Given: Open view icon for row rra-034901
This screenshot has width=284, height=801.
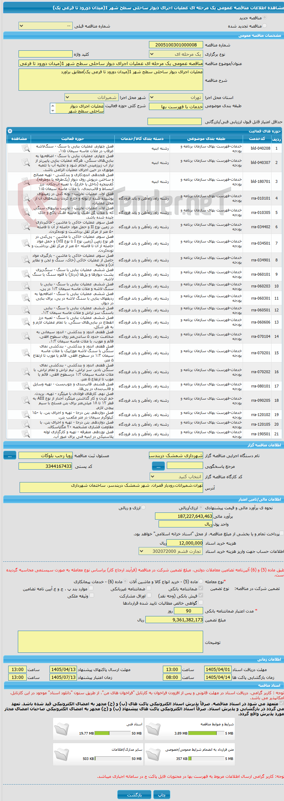Looking at the screenshot, I should [26, 260].
